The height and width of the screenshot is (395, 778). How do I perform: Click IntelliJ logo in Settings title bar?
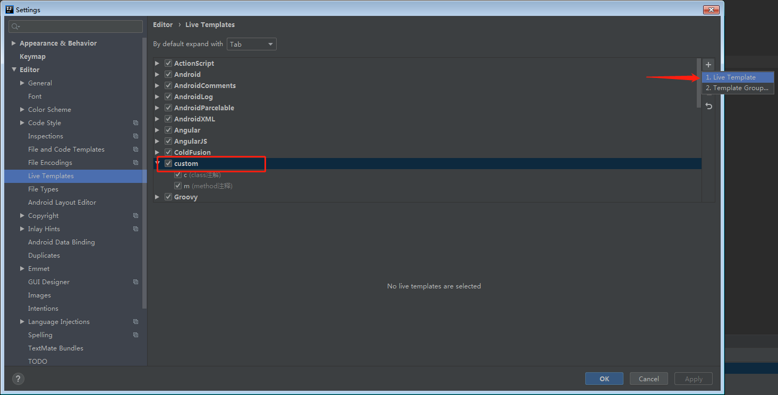[9, 9]
